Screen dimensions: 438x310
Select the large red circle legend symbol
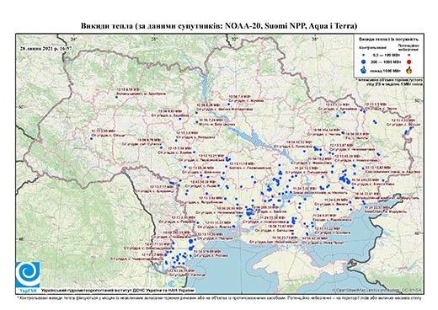tap(409, 61)
